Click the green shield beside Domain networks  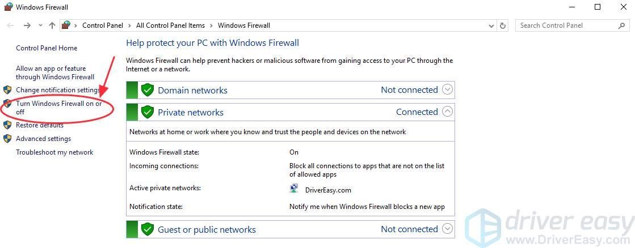pyautogui.click(x=148, y=90)
